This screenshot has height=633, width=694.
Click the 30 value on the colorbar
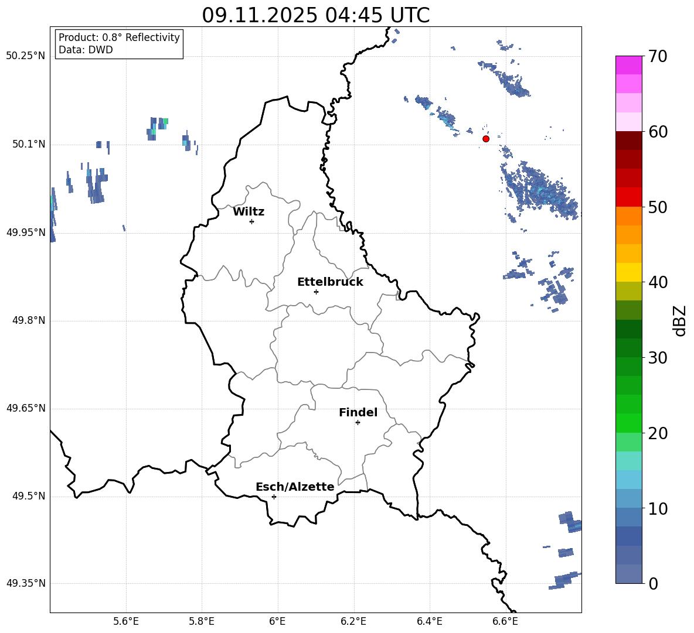(658, 358)
